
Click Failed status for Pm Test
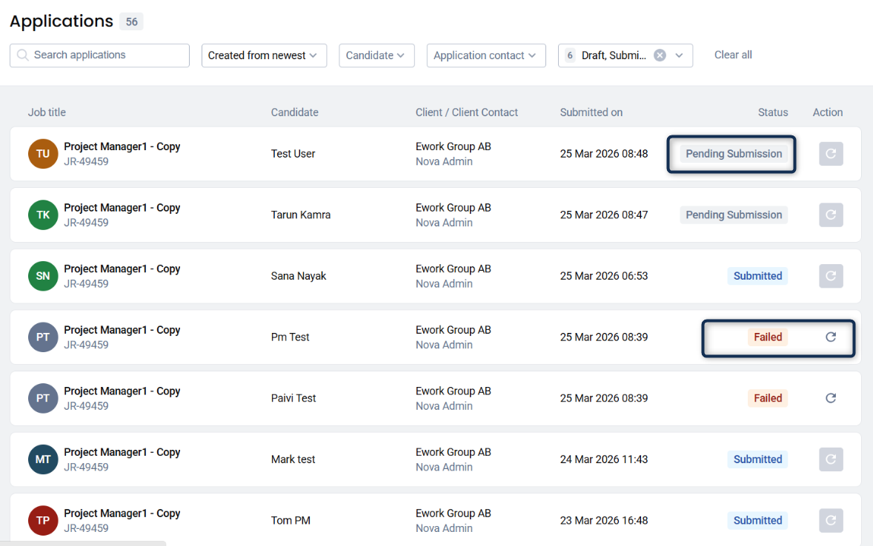point(767,337)
